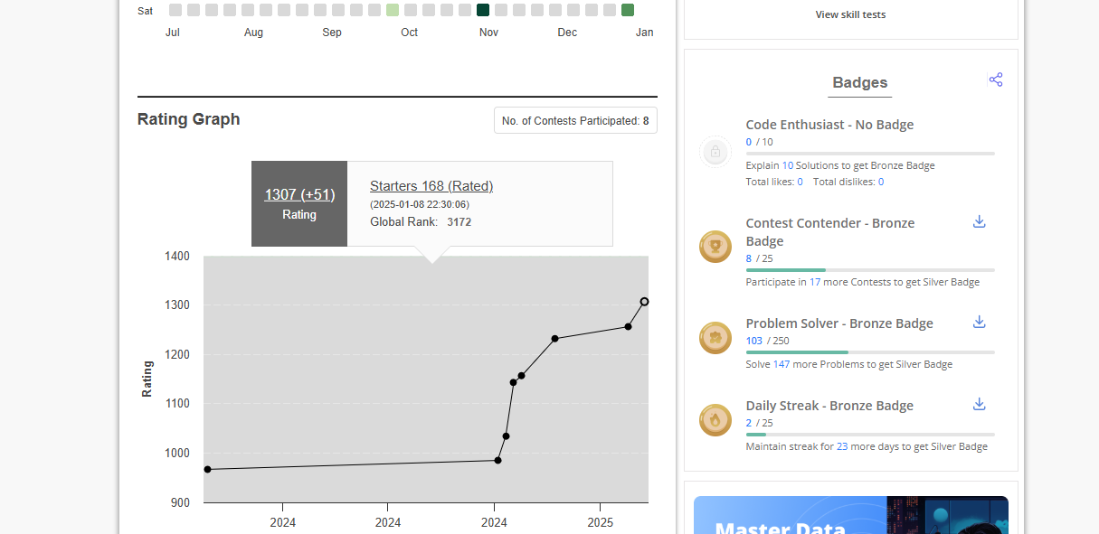Select the graph point at 1233 rating
Screen dimensions: 1099x534
tap(554, 339)
